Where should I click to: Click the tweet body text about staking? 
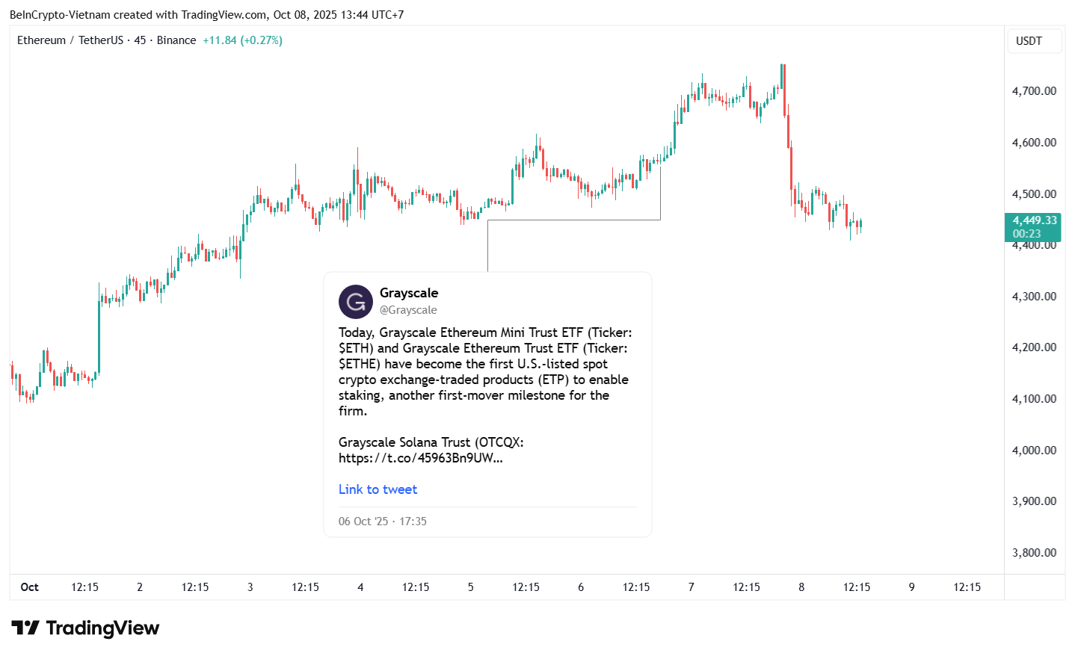point(484,371)
